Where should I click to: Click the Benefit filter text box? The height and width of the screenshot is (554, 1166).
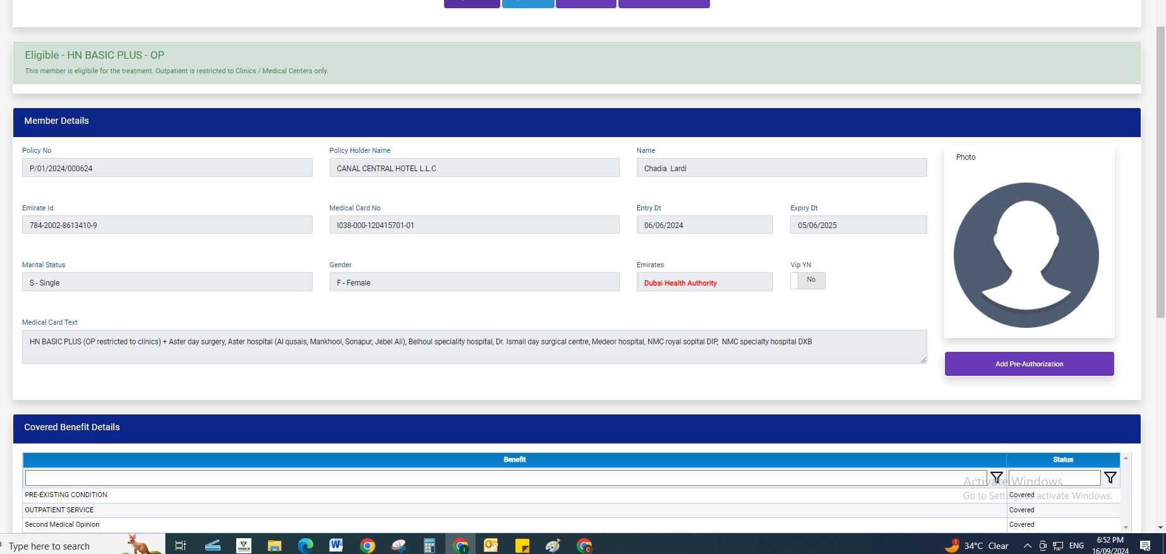click(506, 478)
